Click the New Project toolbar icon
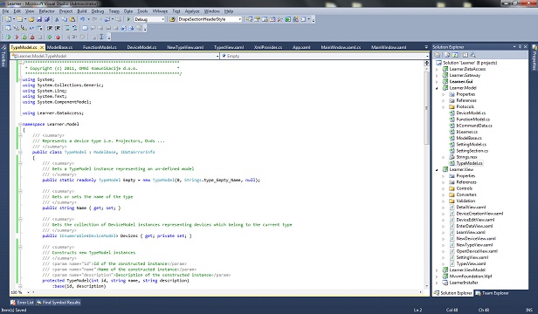 tap(8, 19)
